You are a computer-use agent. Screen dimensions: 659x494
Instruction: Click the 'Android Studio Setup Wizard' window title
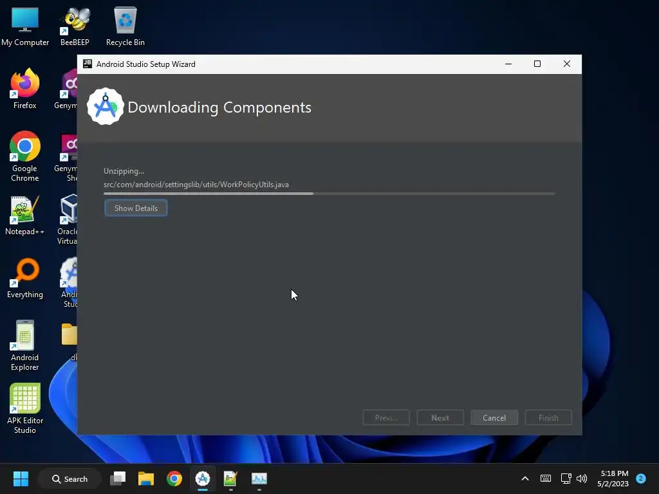[x=146, y=64]
